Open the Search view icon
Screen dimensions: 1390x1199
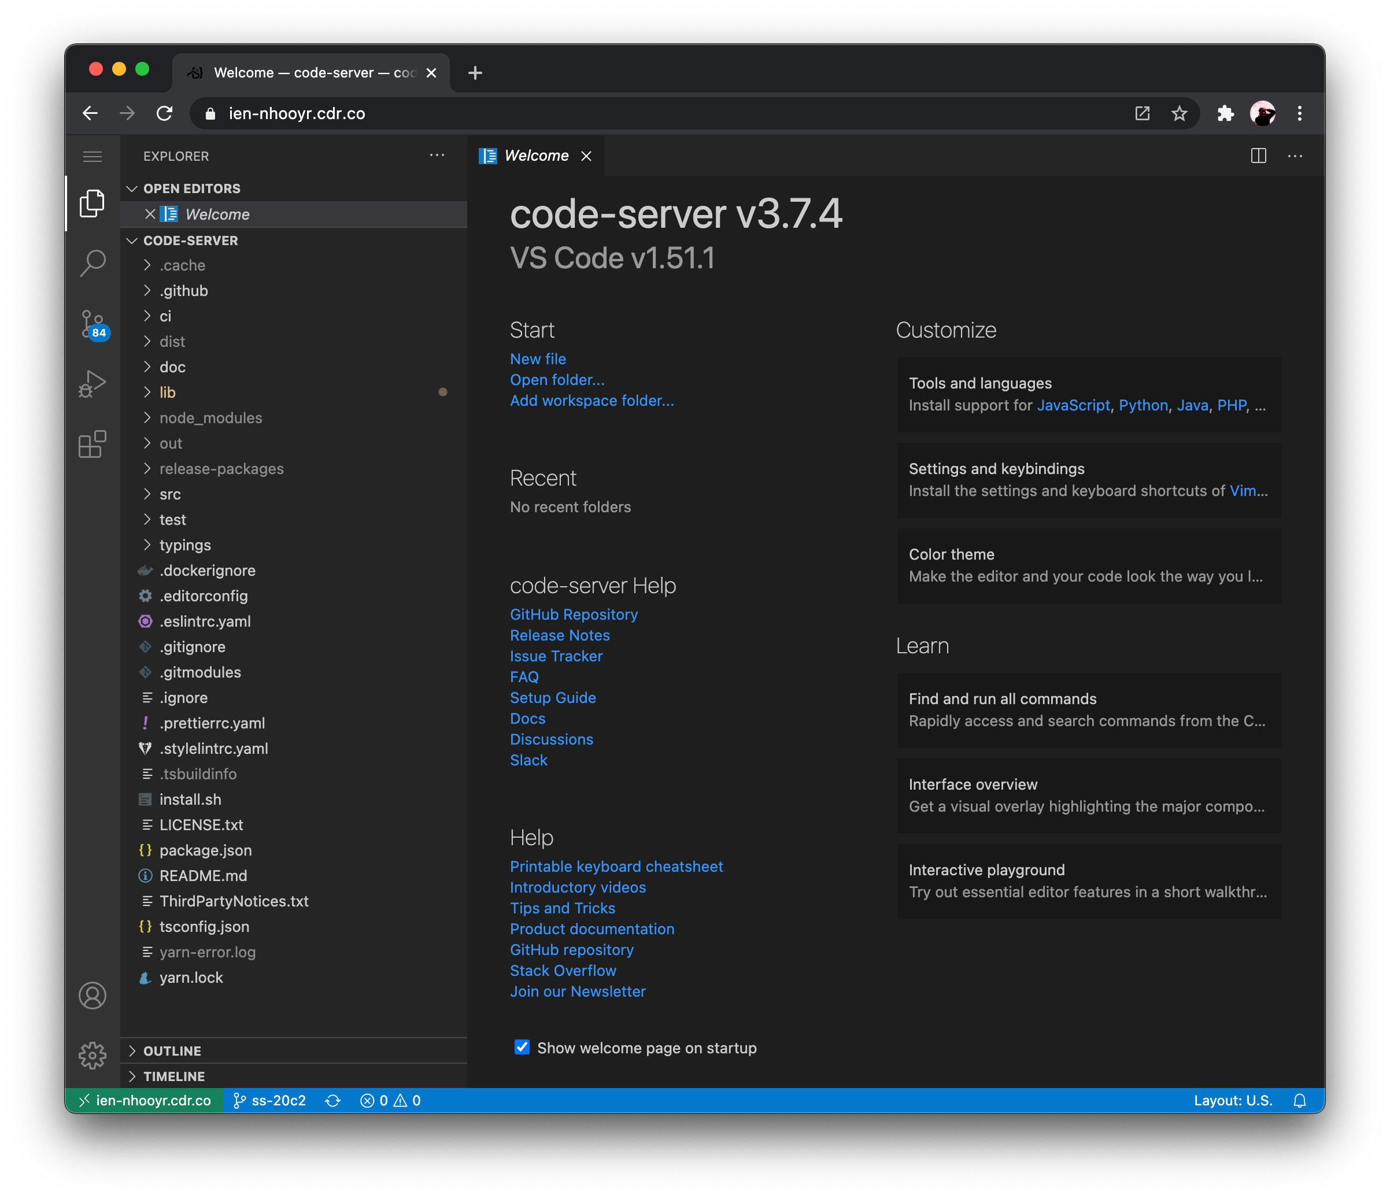(x=92, y=263)
